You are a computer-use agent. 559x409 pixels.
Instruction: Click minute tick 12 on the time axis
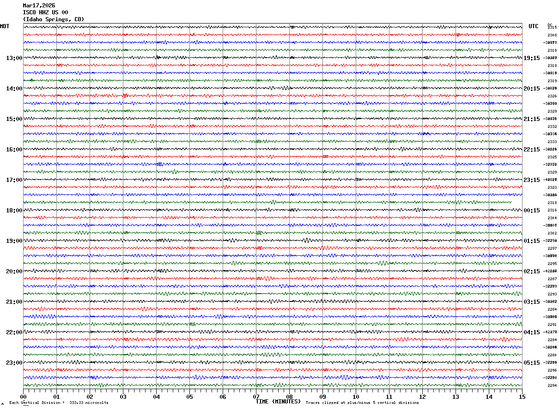[422, 397]
